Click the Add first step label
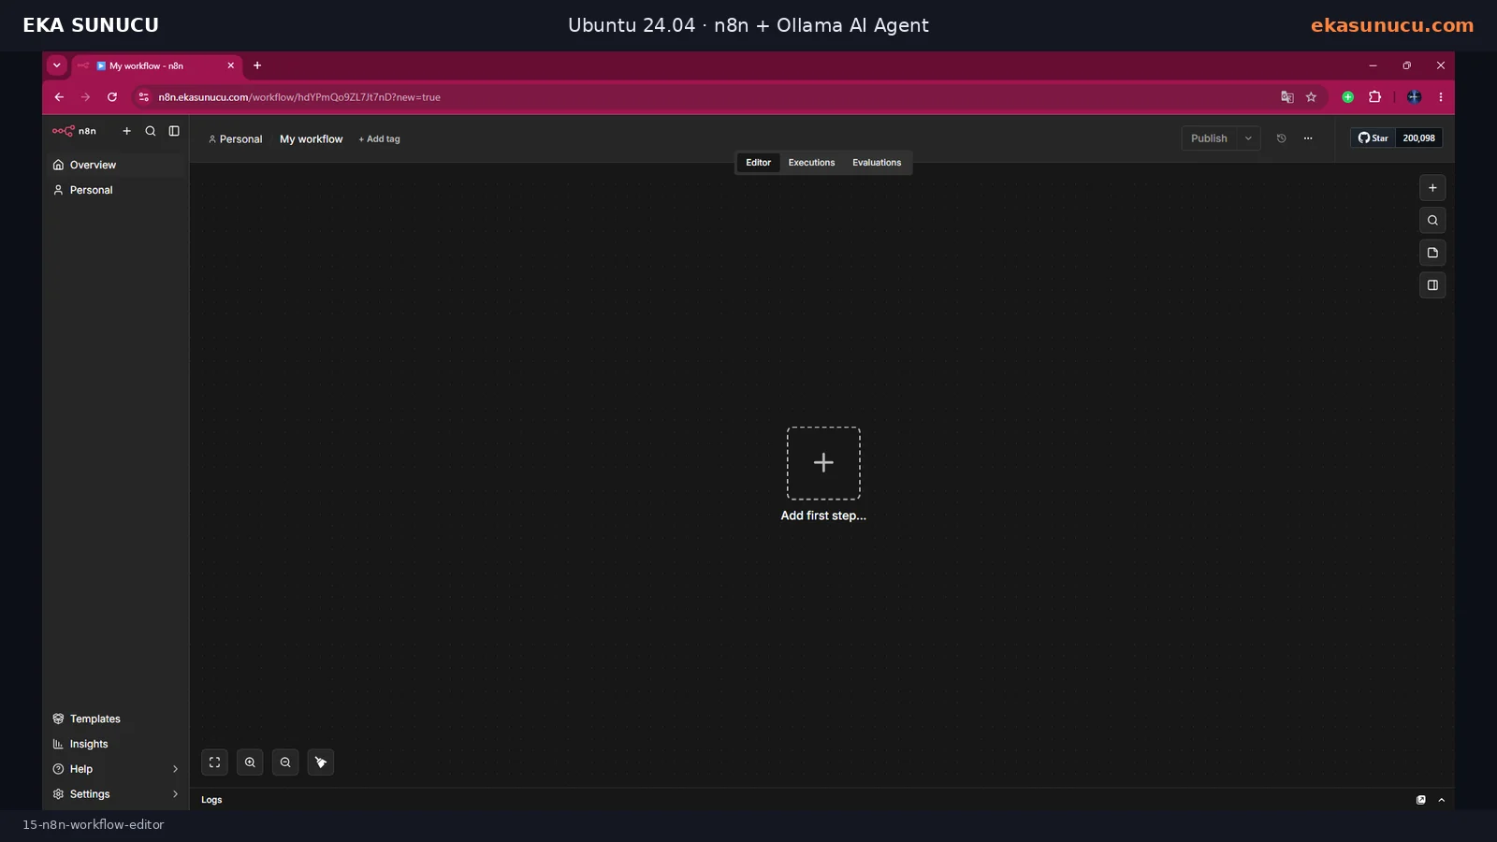This screenshot has height=842, width=1497. 823,515
